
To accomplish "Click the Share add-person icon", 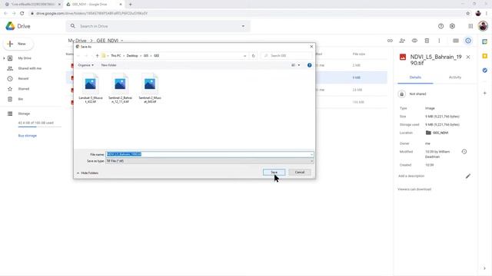I will [402, 41].
